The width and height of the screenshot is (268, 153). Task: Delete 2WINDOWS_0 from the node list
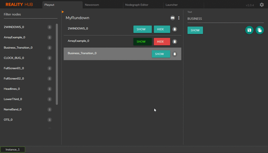click(50, 27)
